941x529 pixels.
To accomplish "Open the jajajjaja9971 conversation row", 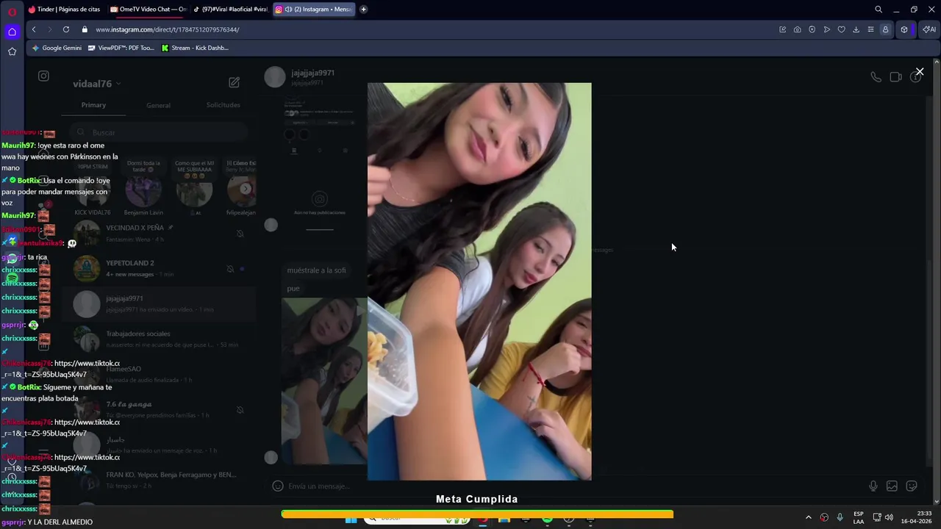I will click(x=158, y=303).
